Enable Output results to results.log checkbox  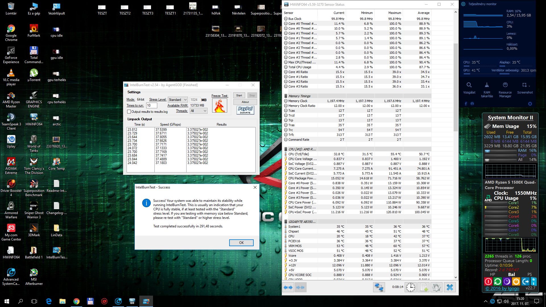(x=129, y=112)
